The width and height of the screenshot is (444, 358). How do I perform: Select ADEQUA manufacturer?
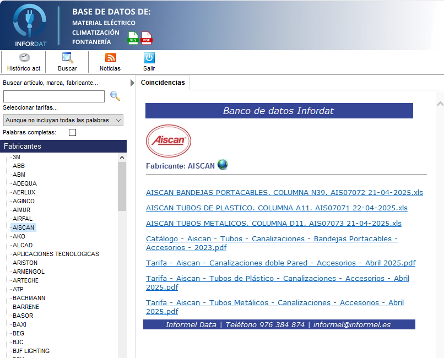coord(25,183)
